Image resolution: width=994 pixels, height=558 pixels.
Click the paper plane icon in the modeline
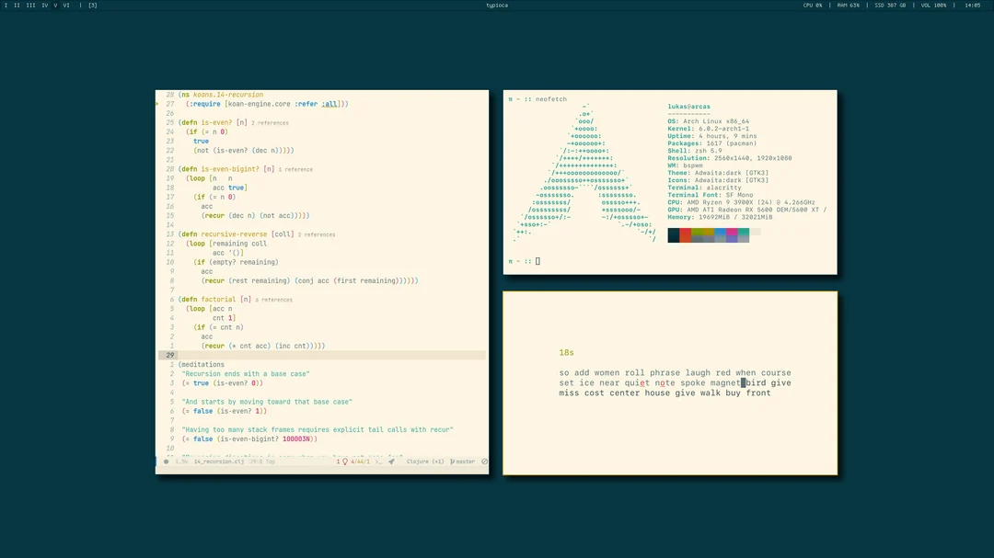pos(390,461)
